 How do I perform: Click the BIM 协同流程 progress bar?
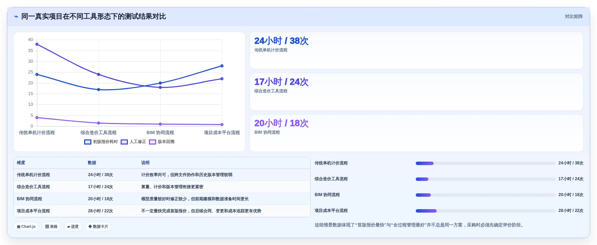(485, 195)
